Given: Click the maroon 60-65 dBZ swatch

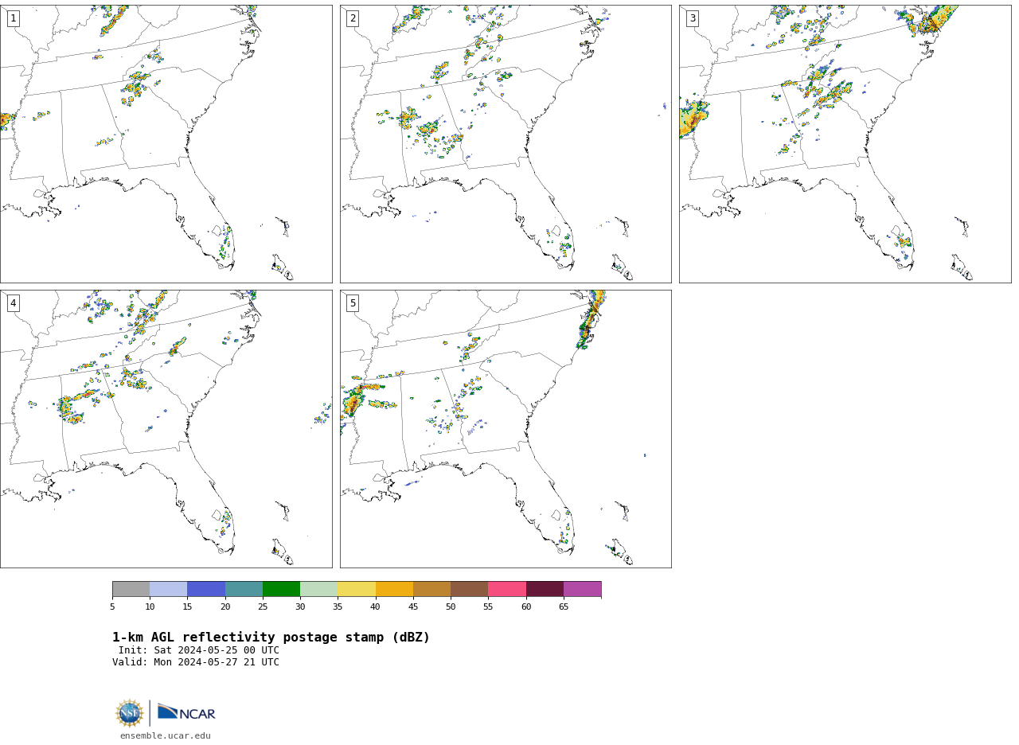Looking at the screenshot, I should pyautogui.click(x=545, y=589).
